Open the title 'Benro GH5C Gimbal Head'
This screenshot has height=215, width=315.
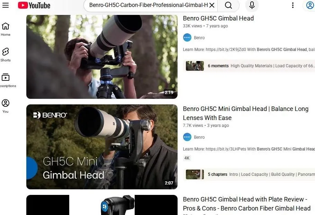[x=218, y=18]
